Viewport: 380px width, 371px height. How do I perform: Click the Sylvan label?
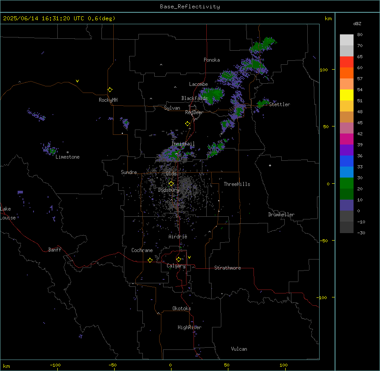(x=172, y=108)
